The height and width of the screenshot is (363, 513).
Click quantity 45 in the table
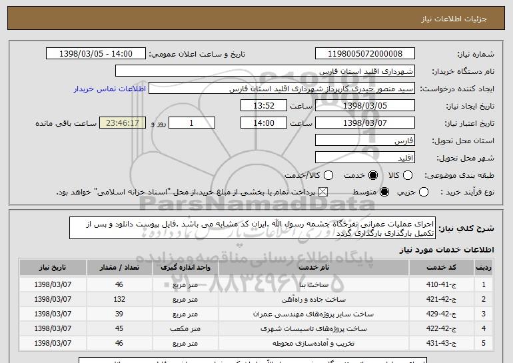pyautogui.click(x=119, y=328)
